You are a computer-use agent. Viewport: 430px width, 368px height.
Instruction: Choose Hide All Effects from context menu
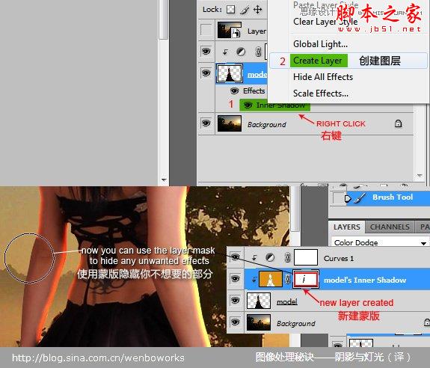coord(323,77)
